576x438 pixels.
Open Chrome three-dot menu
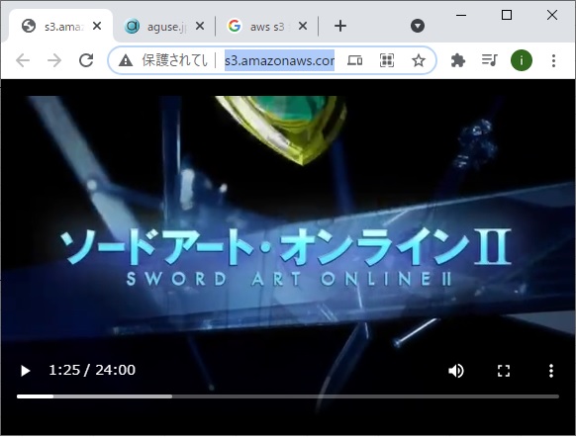(553, 60)
